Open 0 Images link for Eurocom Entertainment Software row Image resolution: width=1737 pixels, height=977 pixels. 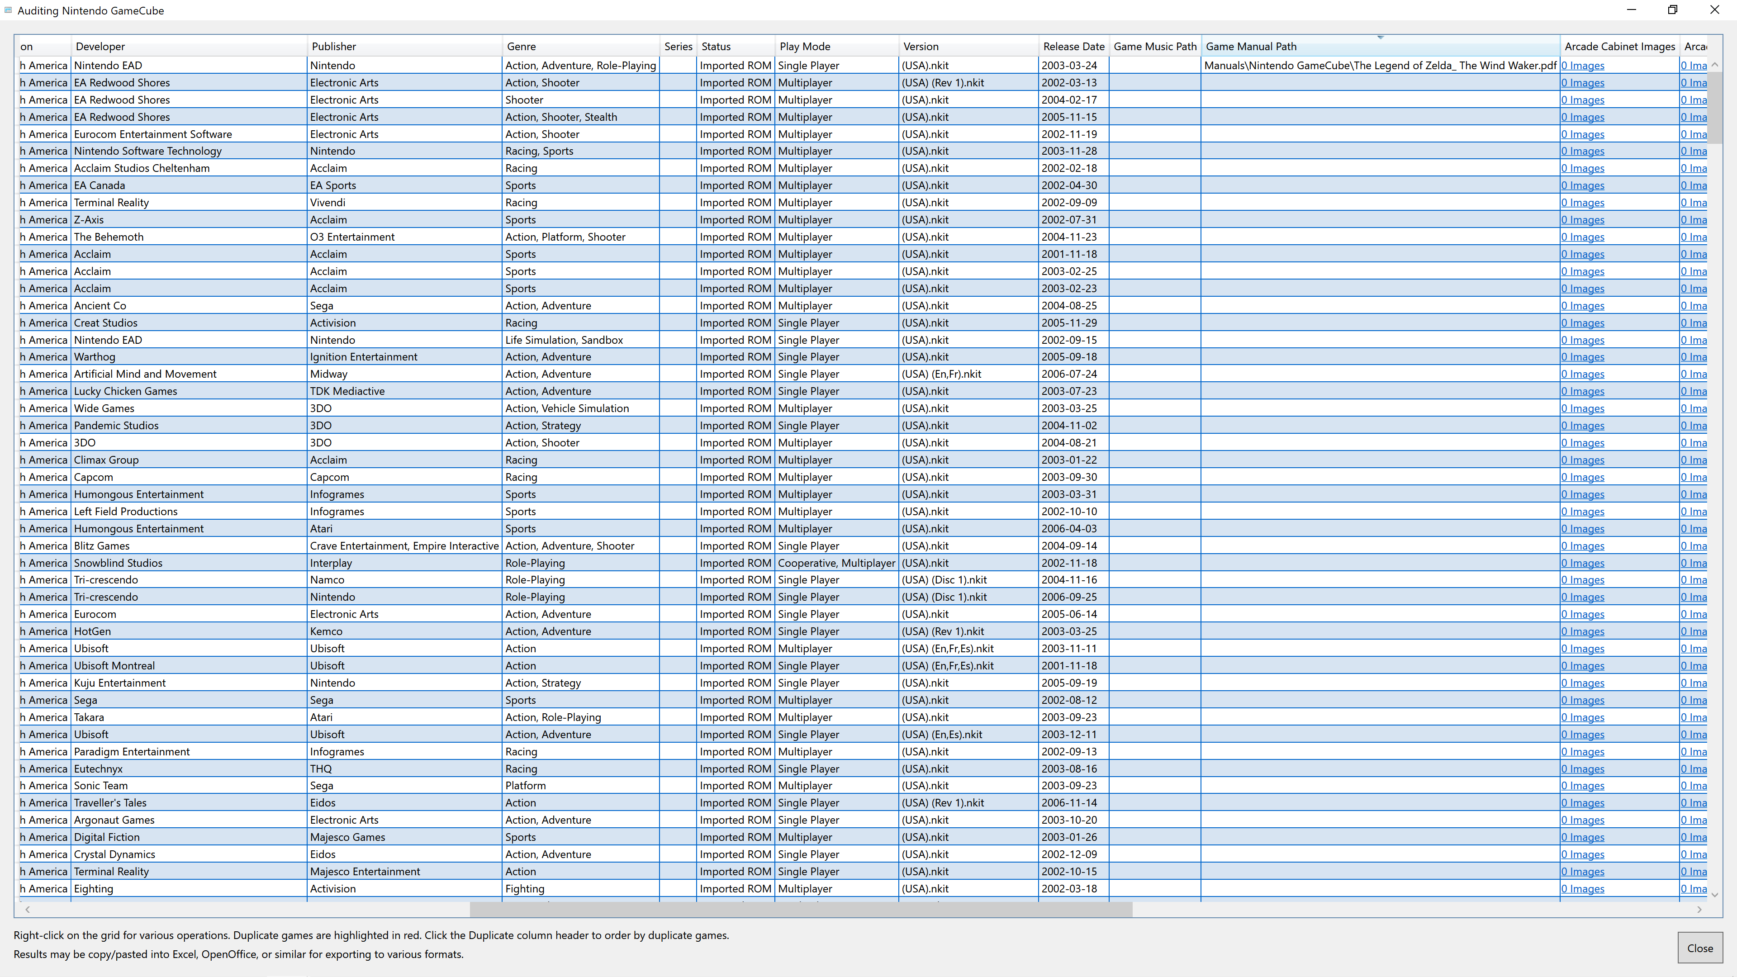pyautogui.click(x=1583, y=134)
